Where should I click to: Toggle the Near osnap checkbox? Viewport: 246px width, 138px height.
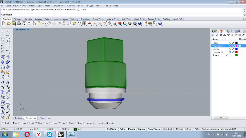(x=11, y=123)
